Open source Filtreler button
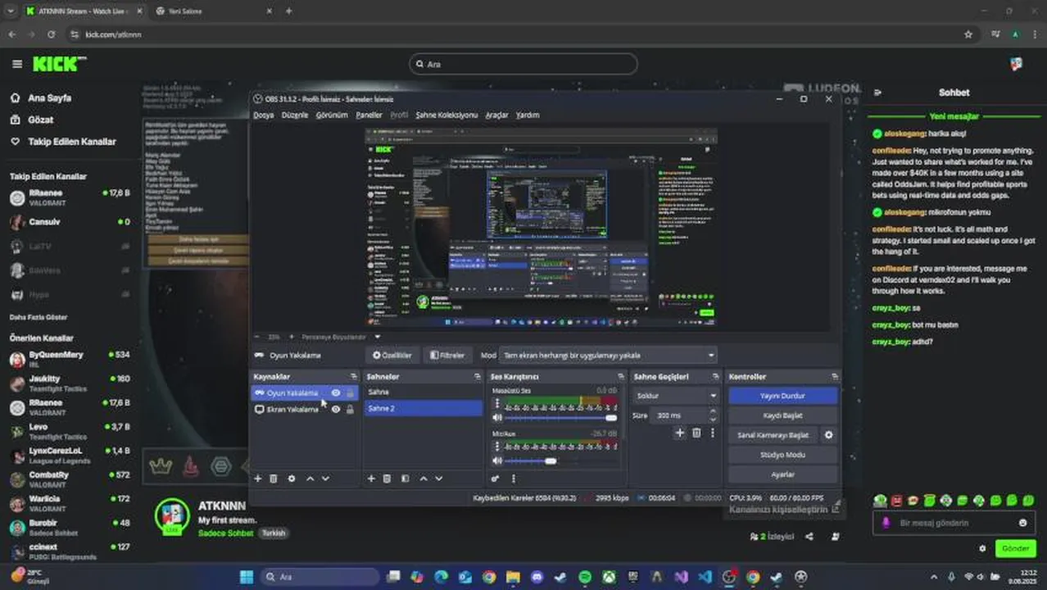This screenshot has width=1047, height=590. [x=447, y=356]
